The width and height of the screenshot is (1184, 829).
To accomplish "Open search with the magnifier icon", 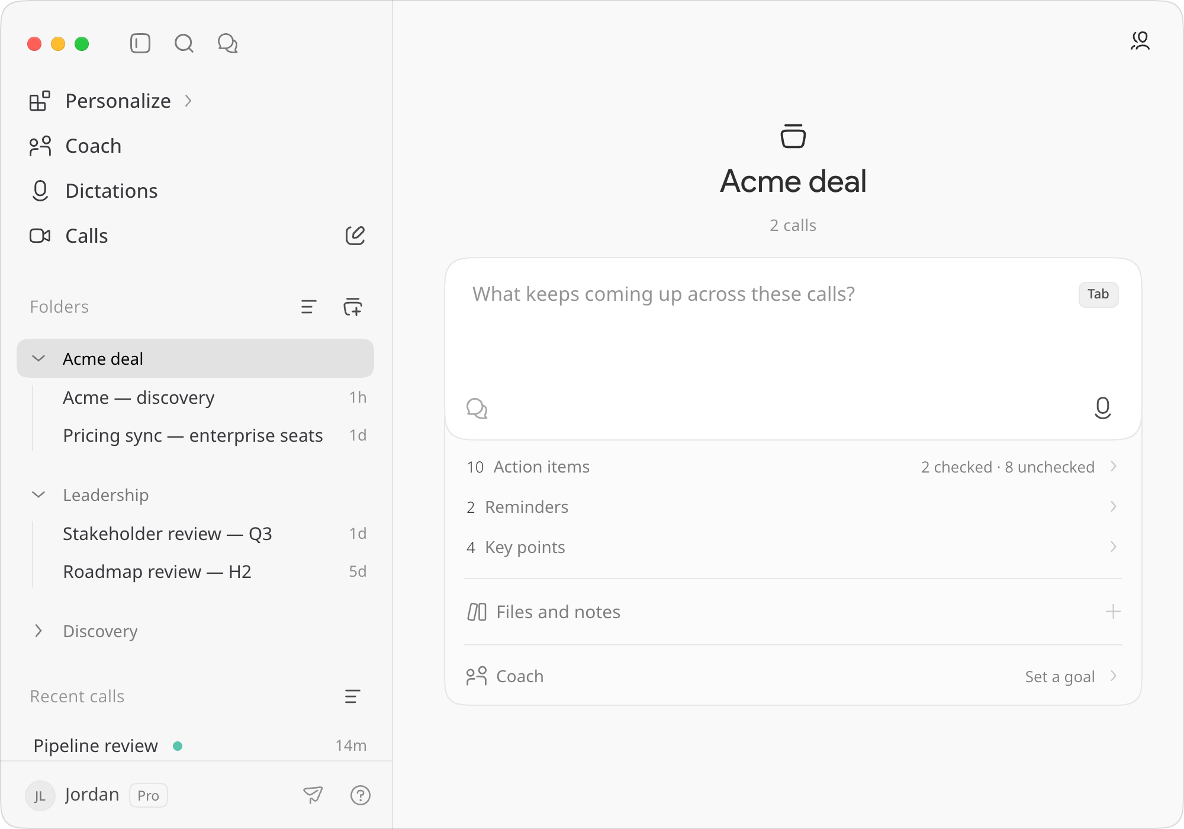I will tap(184, 43).
